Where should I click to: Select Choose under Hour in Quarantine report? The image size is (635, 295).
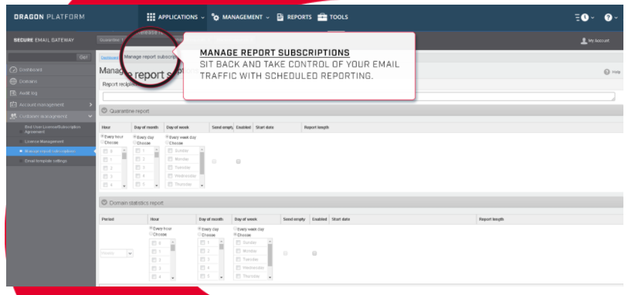point(103,142)
